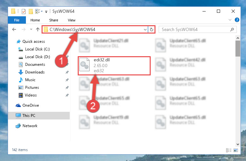246x161 pixels.
Task: Select the blurred UpdateClient42.dll file
Action: 180,64
